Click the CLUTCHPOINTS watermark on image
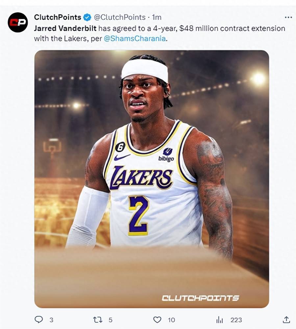The width and height of the screenshot is (296, 329). 200,298
